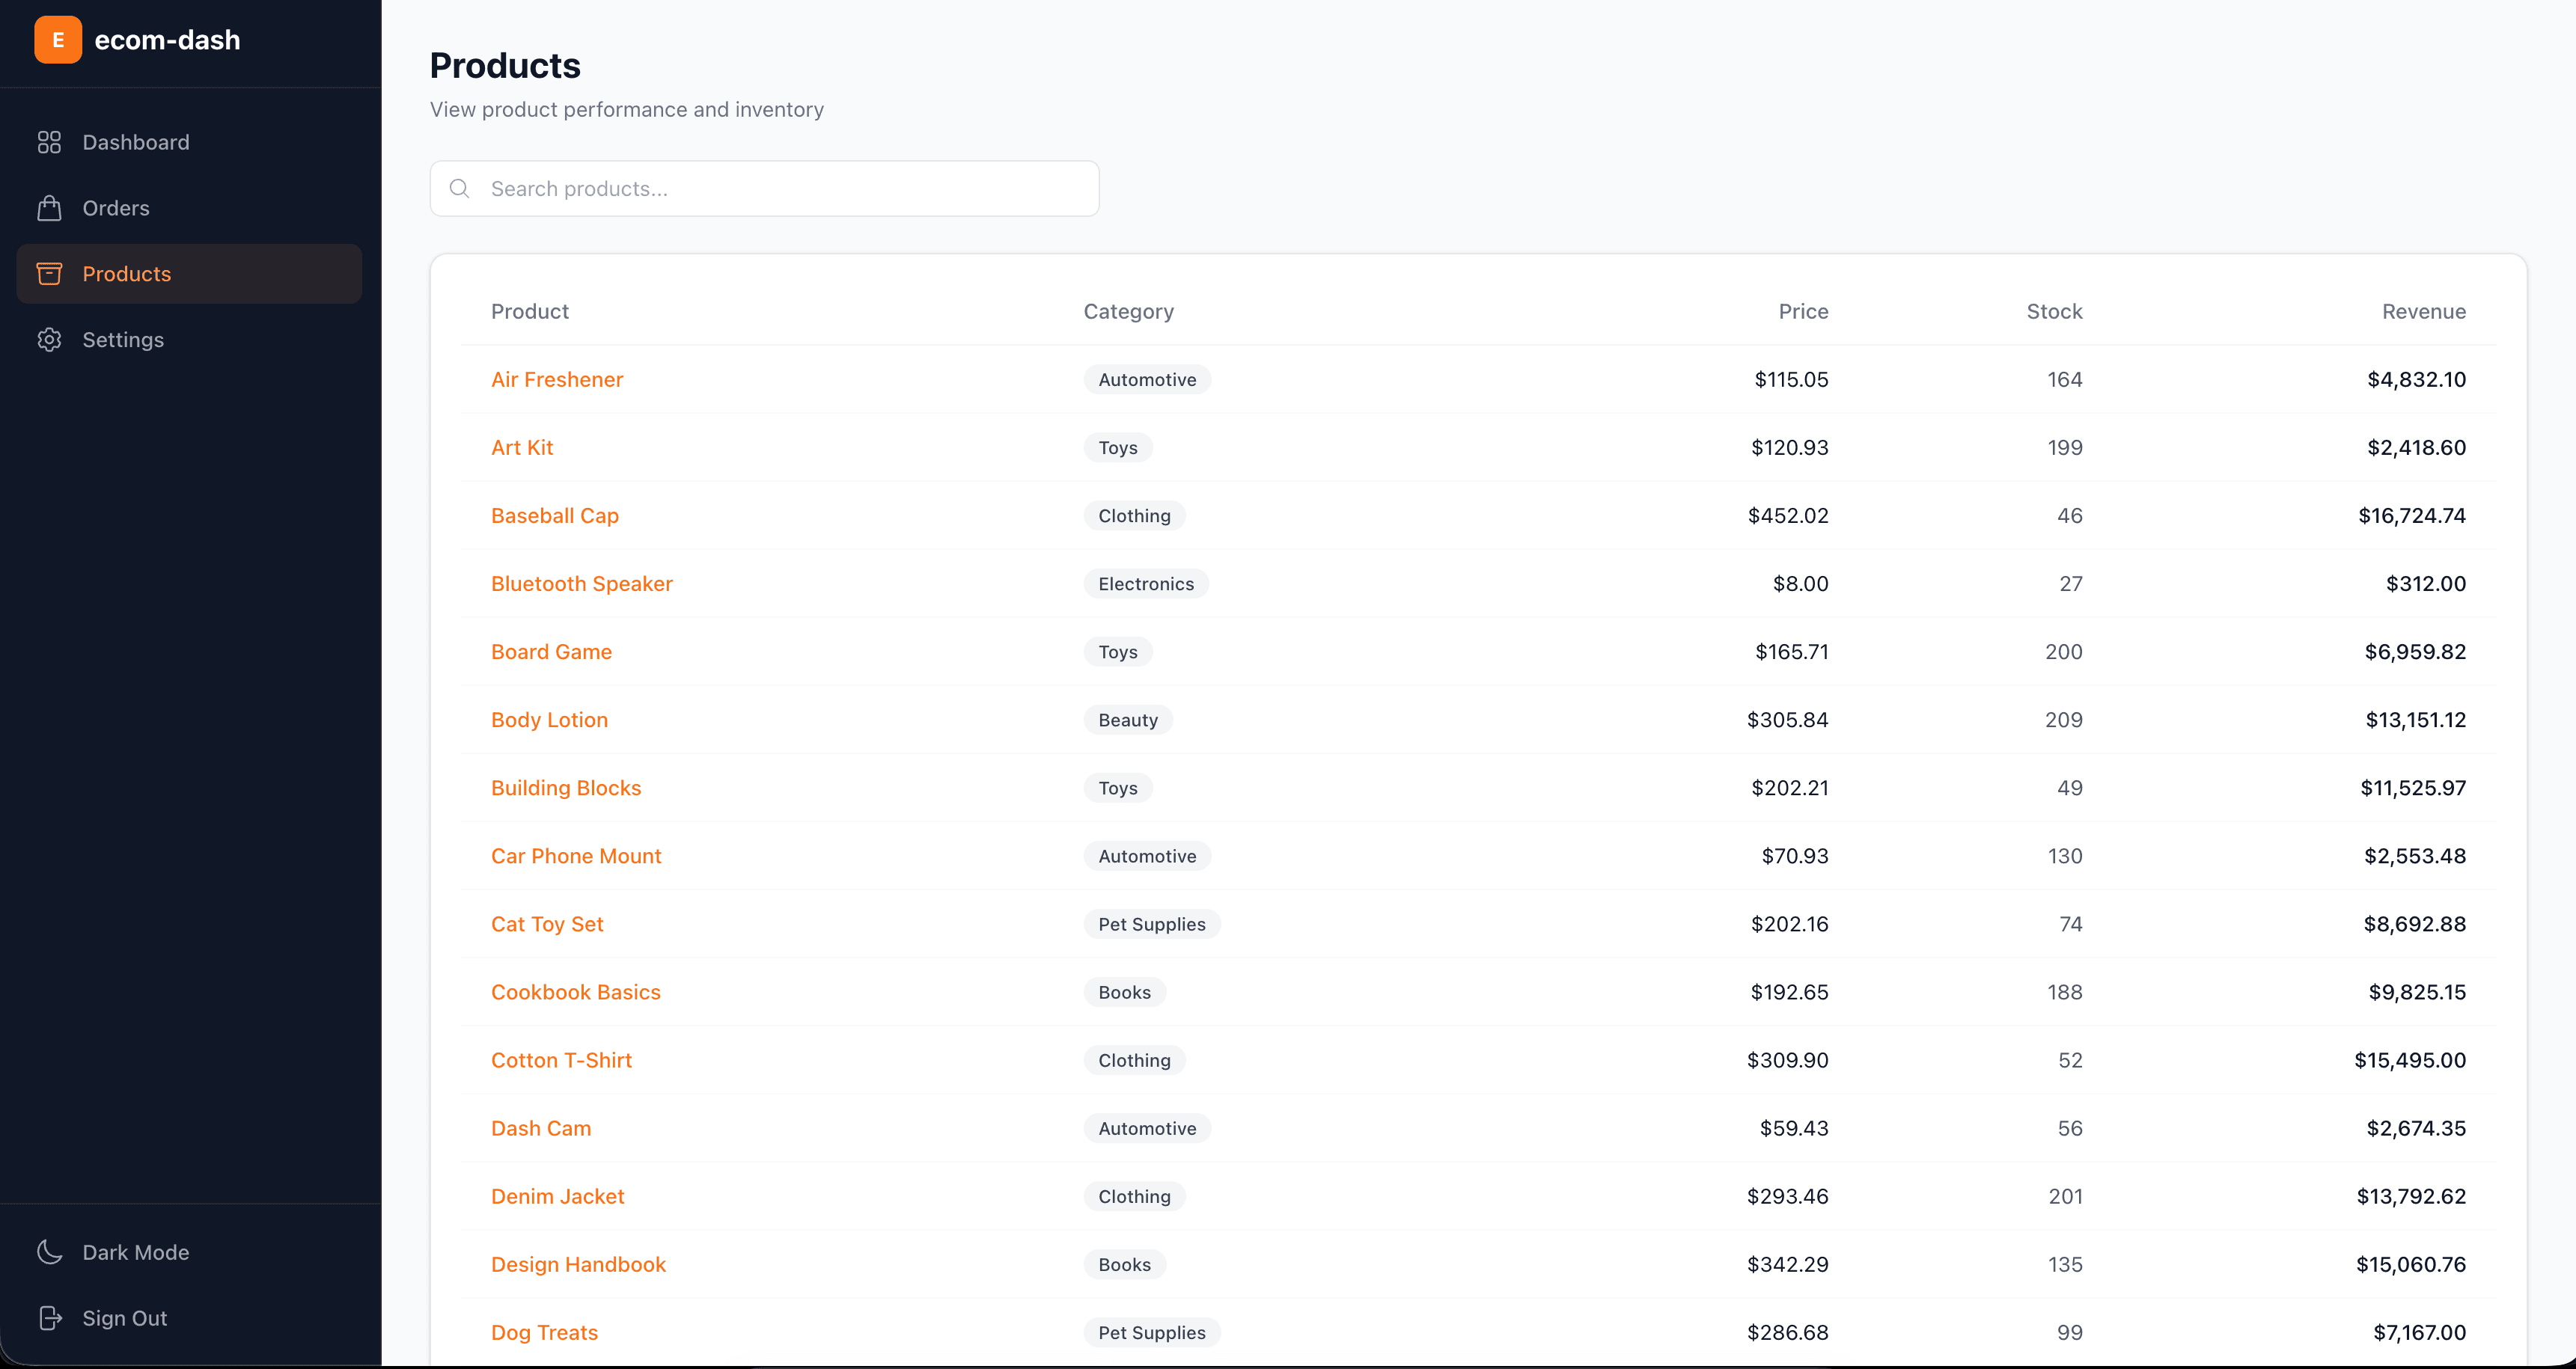Open Settings via the gear icon

pyautogui.click(x=50, y=340)
